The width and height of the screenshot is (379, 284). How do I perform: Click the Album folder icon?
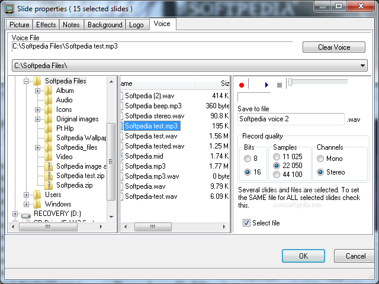click(x=48, y=91)
